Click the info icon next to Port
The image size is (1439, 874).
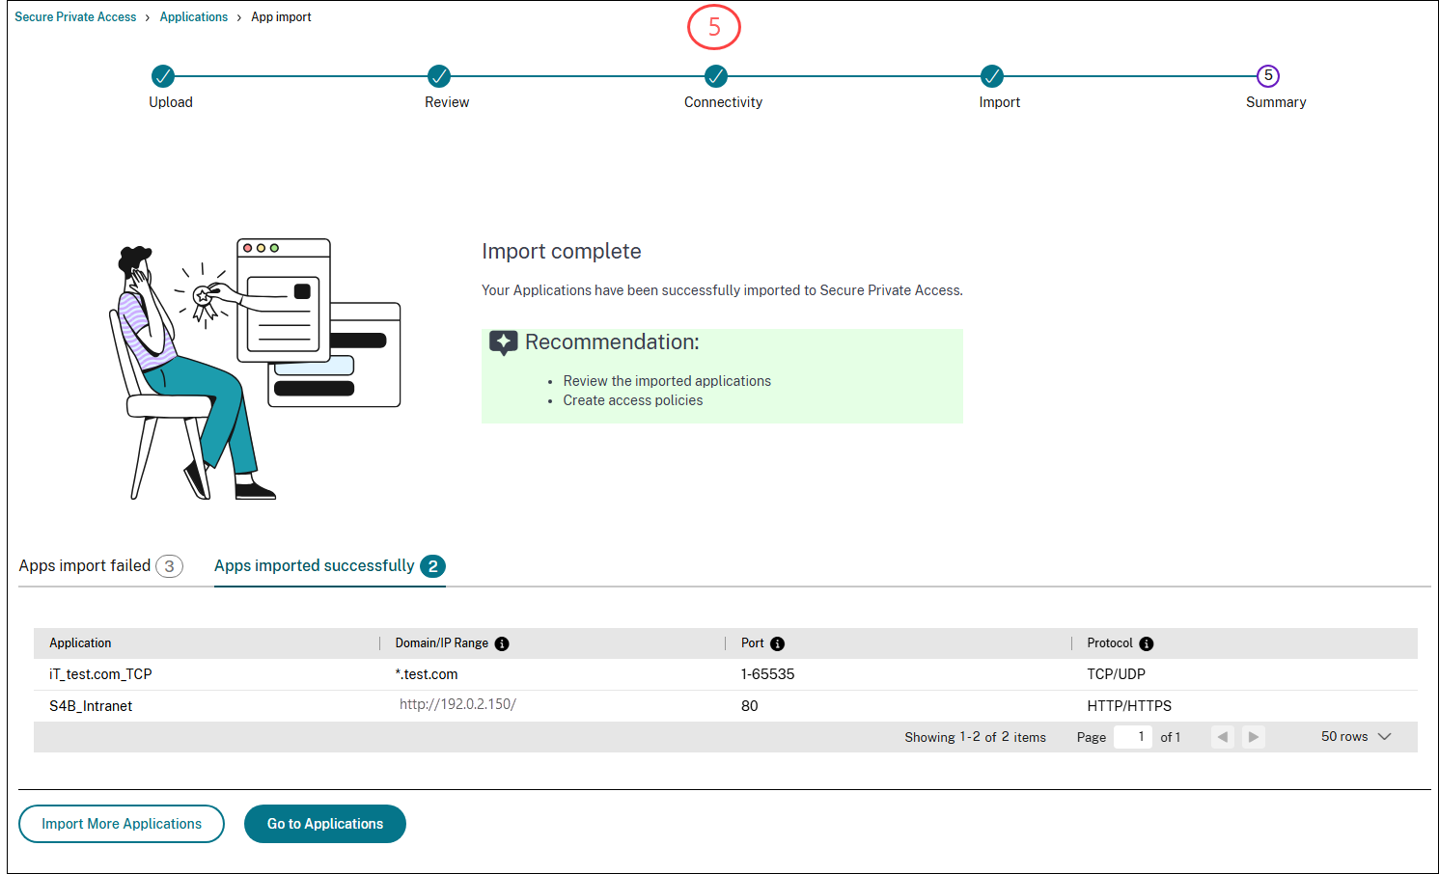coord(778,643)
